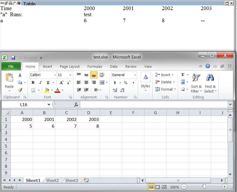Insert a new worksheet tab icon
The image size is (237, 192).
(86, 180)
